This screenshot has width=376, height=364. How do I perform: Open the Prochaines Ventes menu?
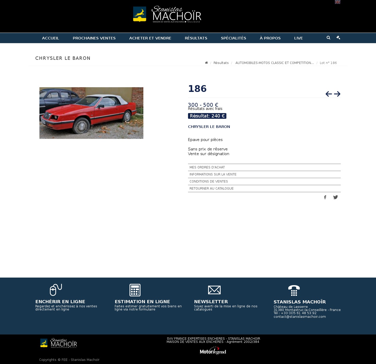(x=94, y=38)
